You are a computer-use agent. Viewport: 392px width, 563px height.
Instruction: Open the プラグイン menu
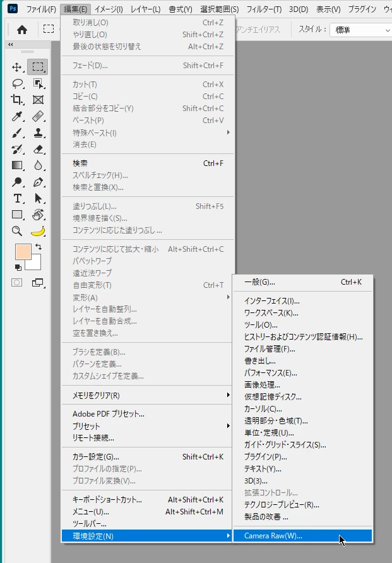pyautogui.click(x=362, y=9)
